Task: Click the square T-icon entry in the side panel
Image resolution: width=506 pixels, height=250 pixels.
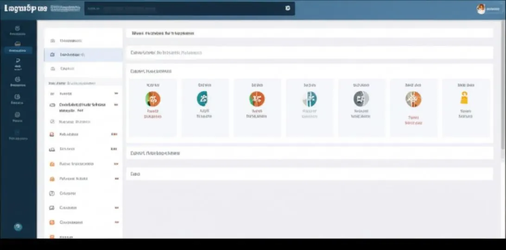Action: click(83, 193)
